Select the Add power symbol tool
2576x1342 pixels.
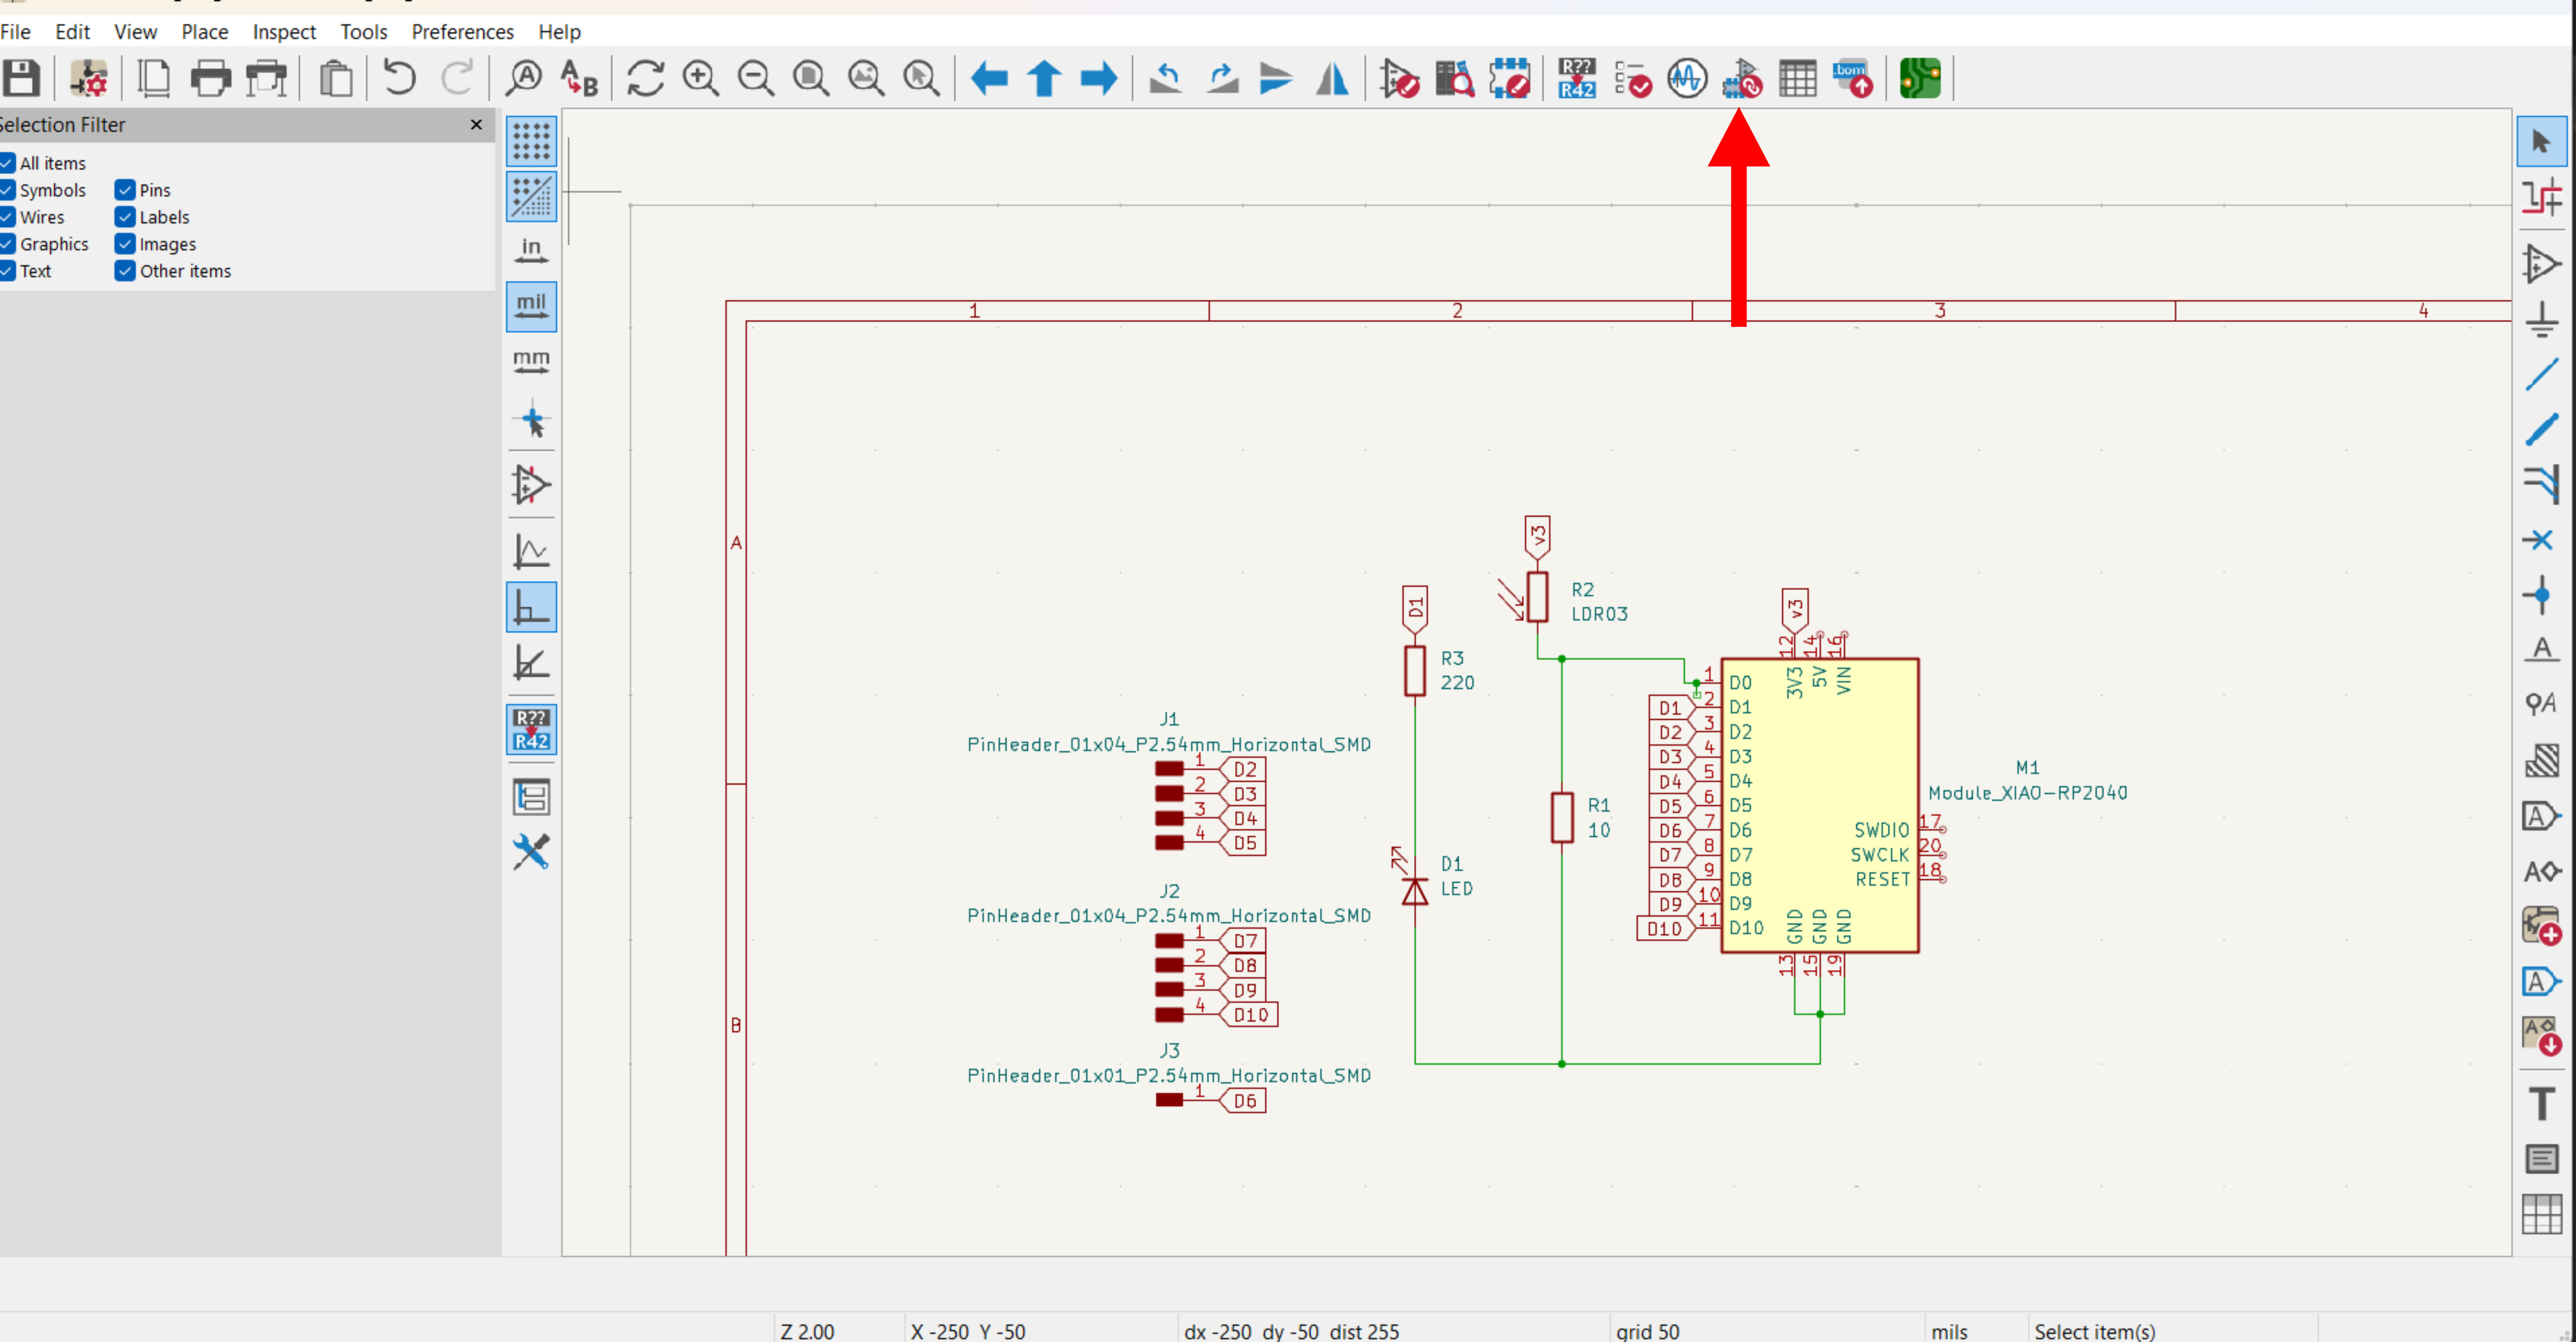coord(2541,320)
